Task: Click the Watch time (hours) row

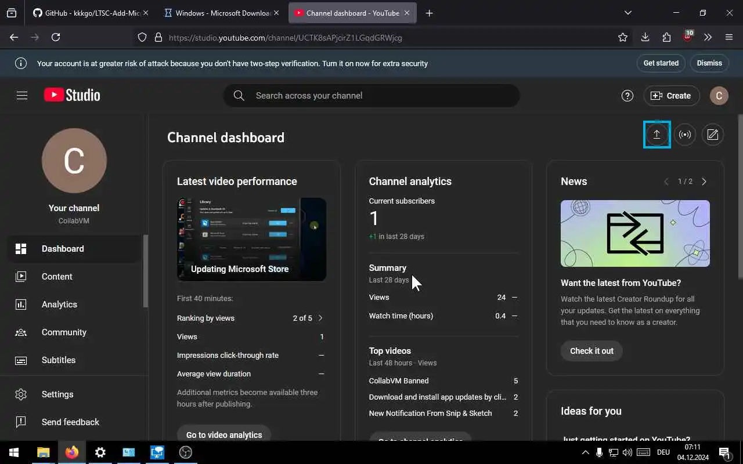Action: [443, 316]
